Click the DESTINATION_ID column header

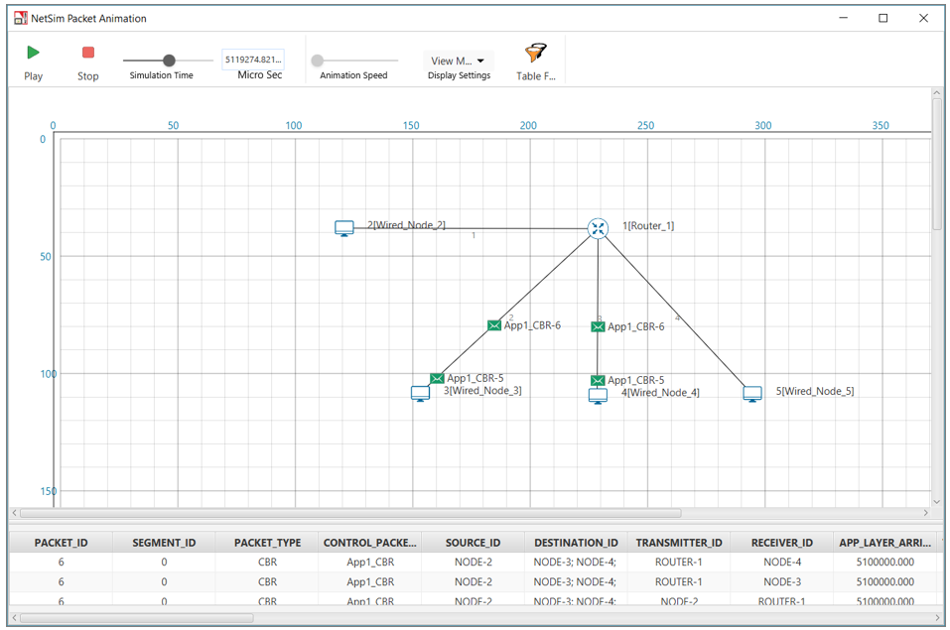[x=576, y=543]
